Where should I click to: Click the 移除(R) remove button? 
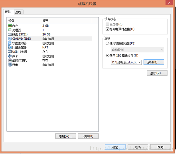point(88,136)
